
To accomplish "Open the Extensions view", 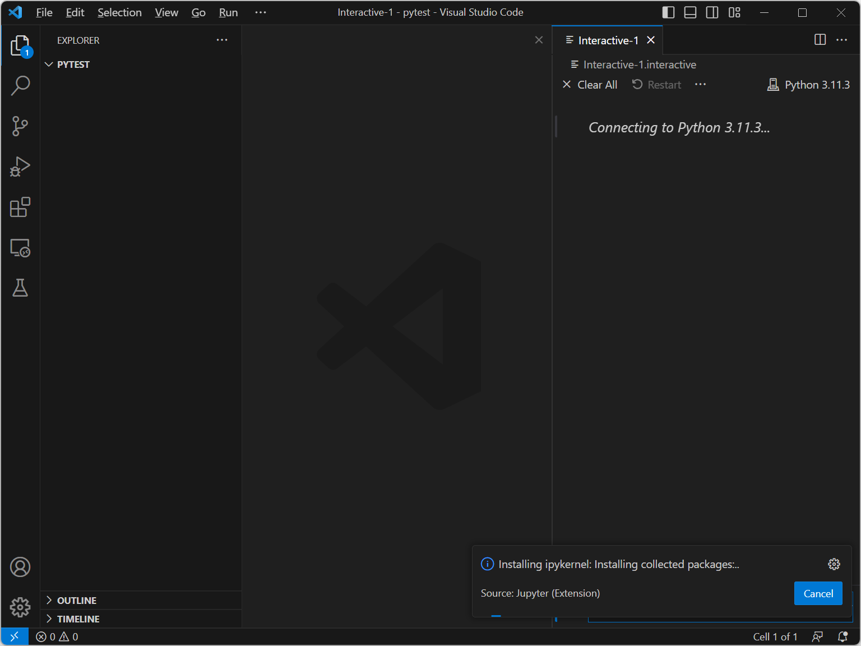I will [x=20, y=207].
